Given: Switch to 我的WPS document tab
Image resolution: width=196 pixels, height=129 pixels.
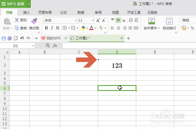Looking at the screenshot, I should click(53, 38).
